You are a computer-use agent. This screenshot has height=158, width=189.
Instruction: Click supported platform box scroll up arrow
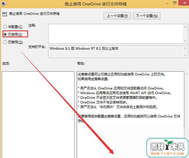[185, 48]
